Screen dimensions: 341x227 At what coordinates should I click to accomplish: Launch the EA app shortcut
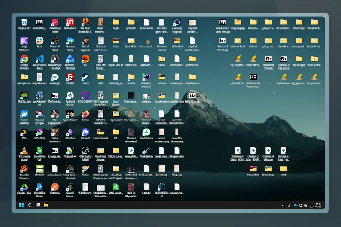pyautogui.click(x=85, y=59)
